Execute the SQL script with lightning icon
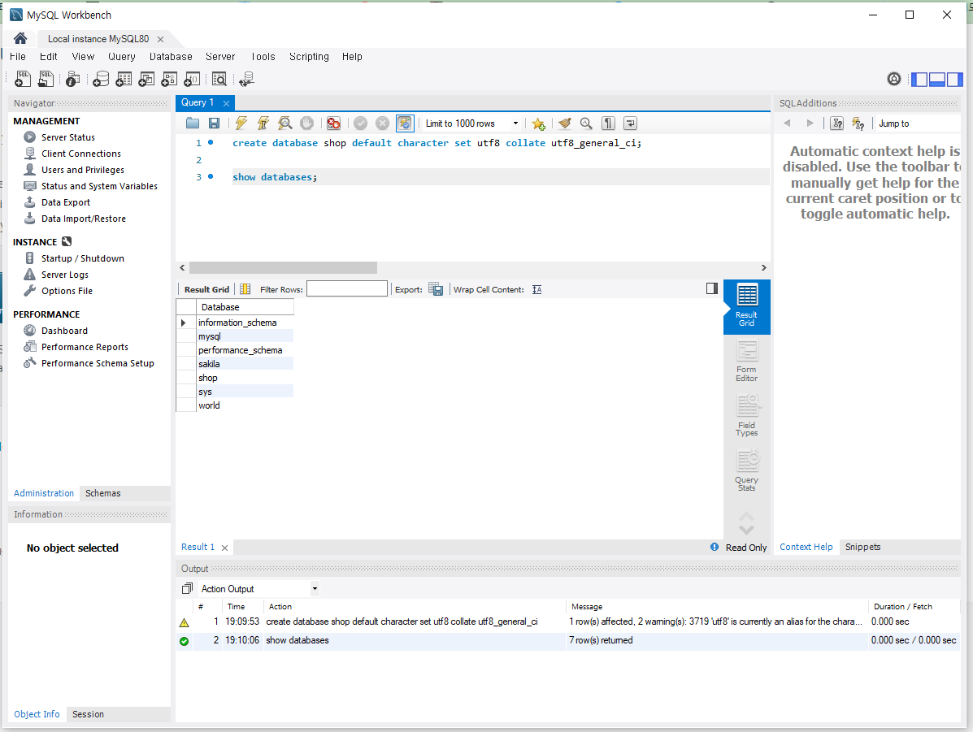The width and height of the screenshot is (973, 732). (x=241, y=123)
